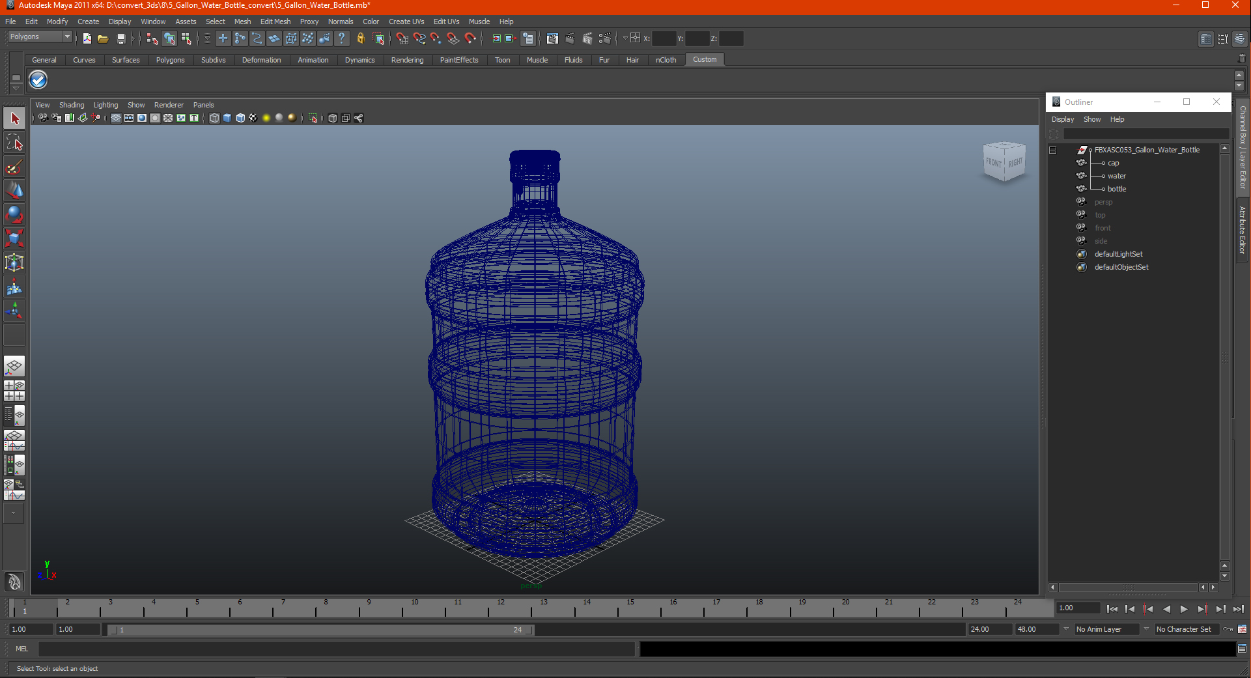The image size is (1251, 678).
Task: Toggle Make Live magnet
Action: pos(470,38)
